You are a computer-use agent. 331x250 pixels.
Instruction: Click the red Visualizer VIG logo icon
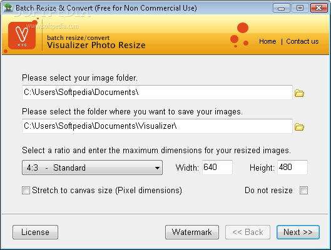[22, 36]
